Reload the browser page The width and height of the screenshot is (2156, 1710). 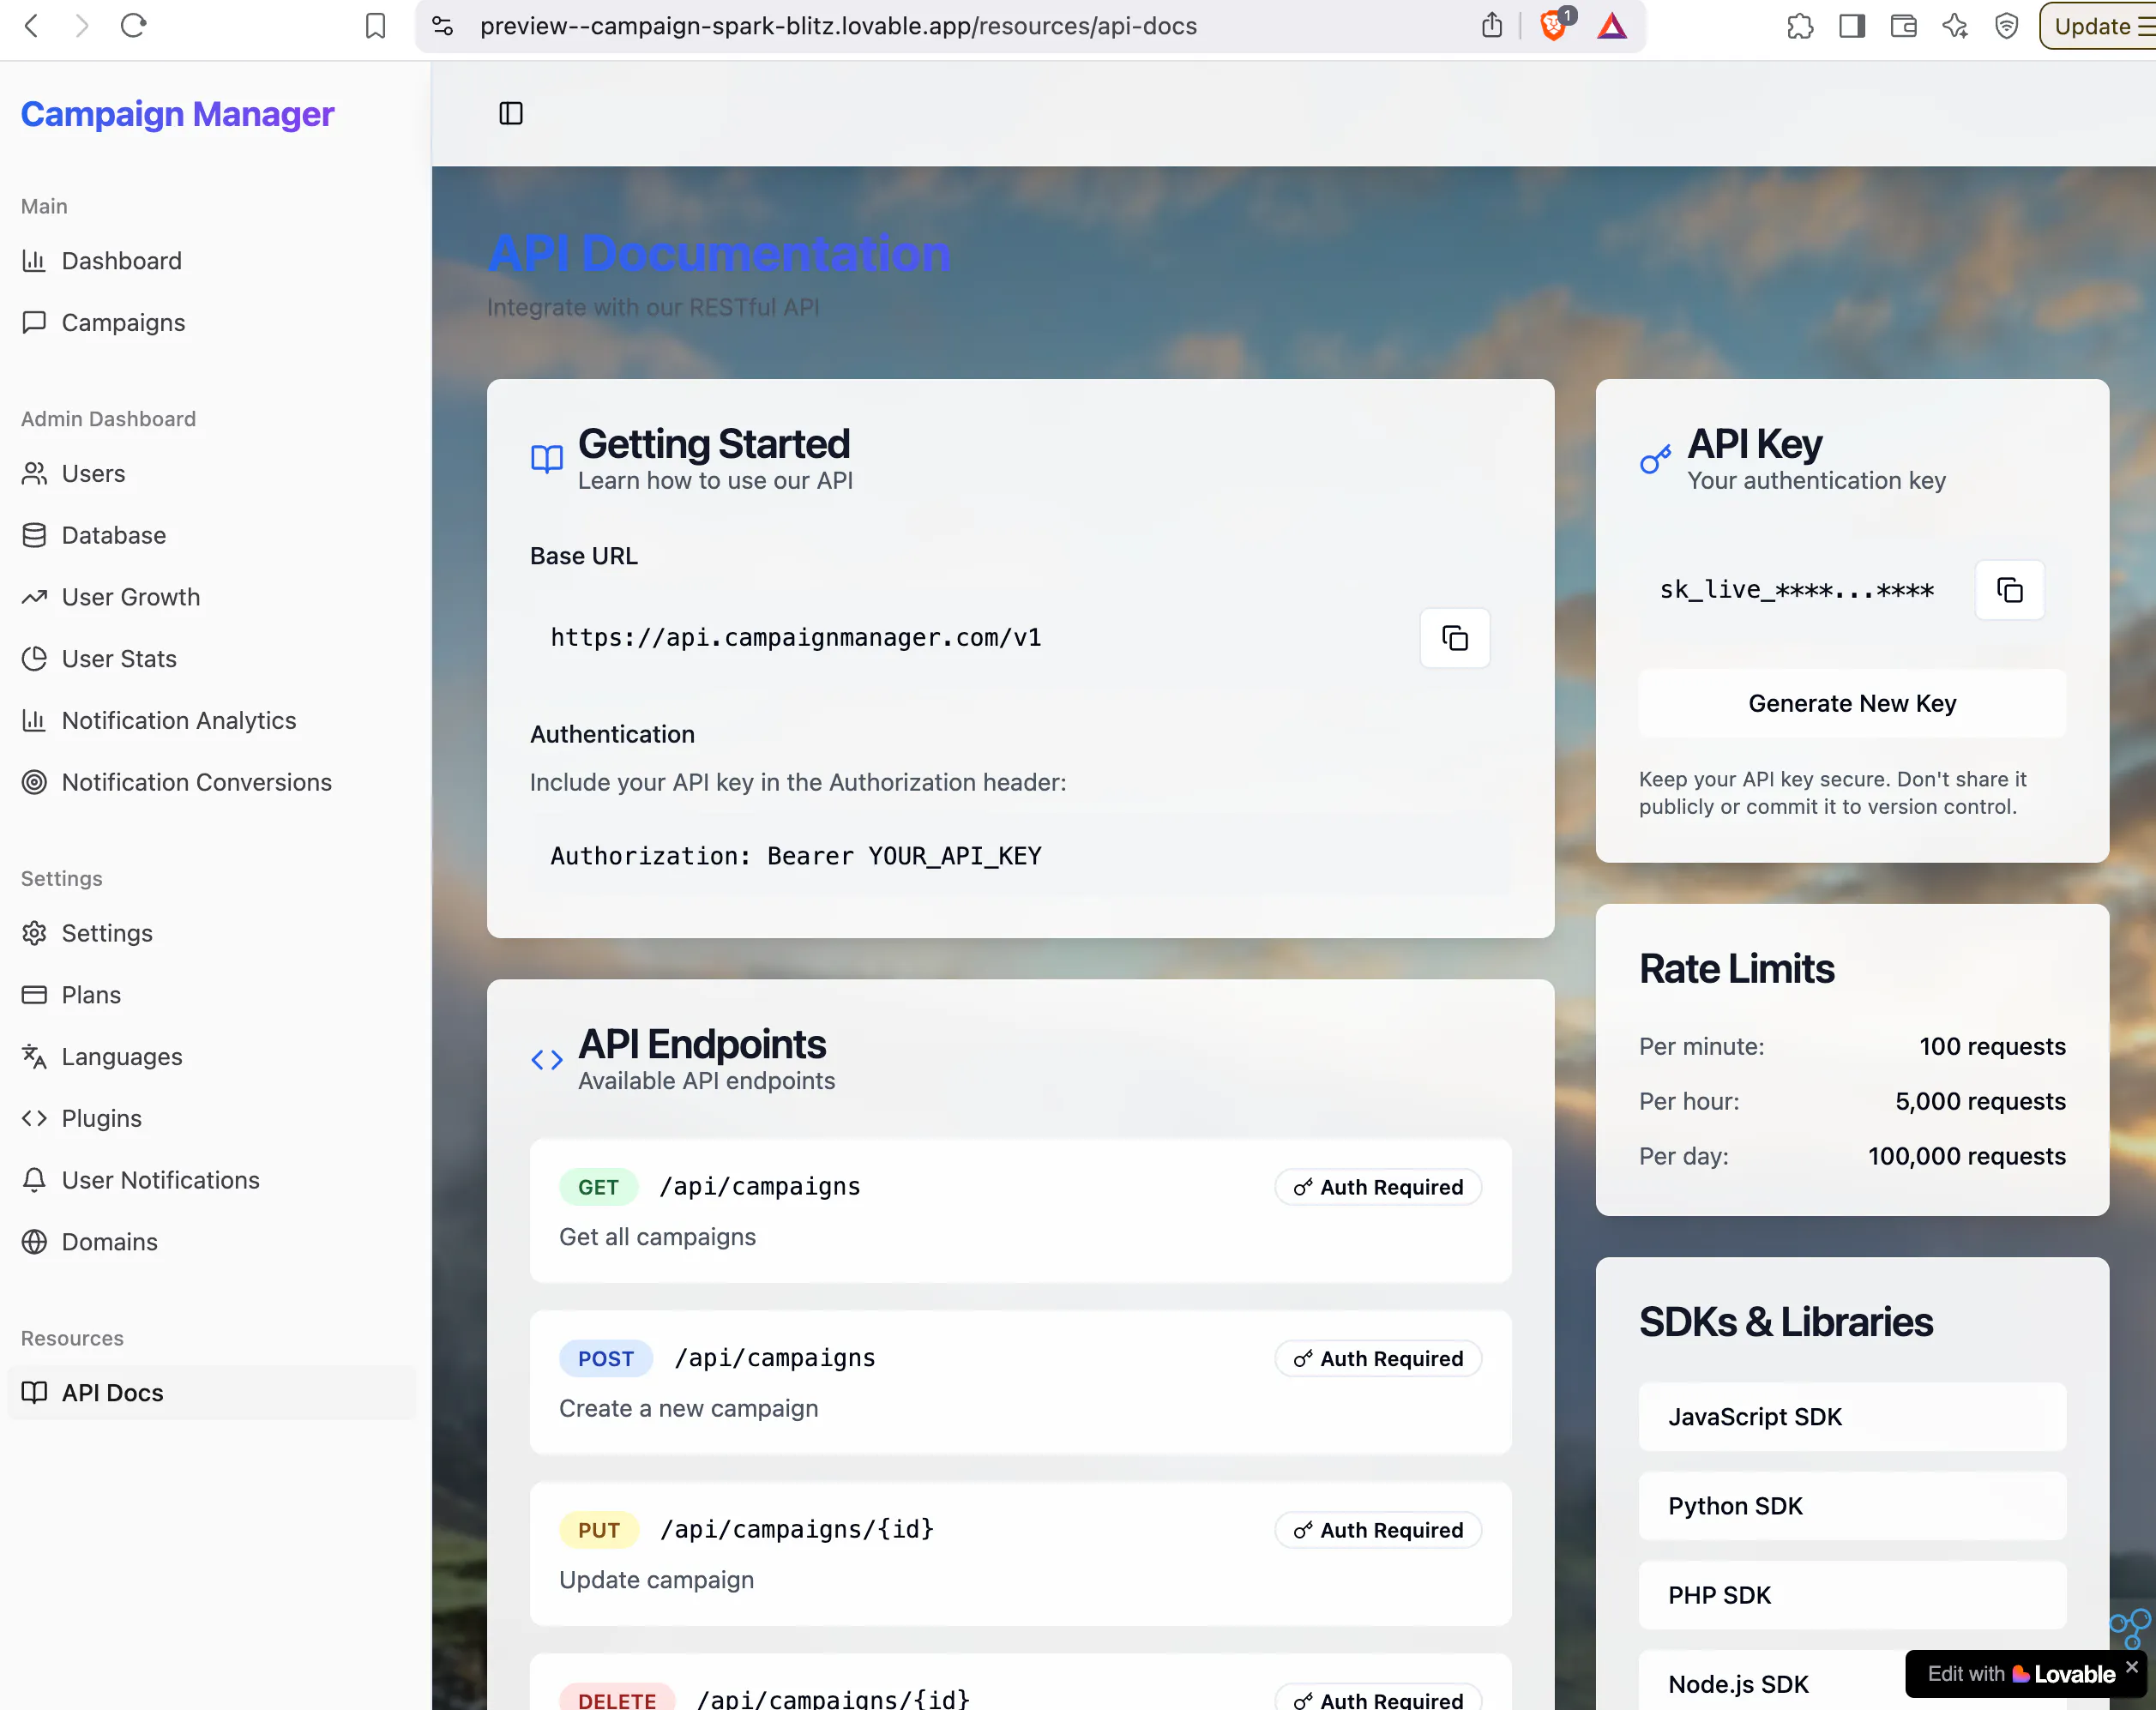(133, 26)
